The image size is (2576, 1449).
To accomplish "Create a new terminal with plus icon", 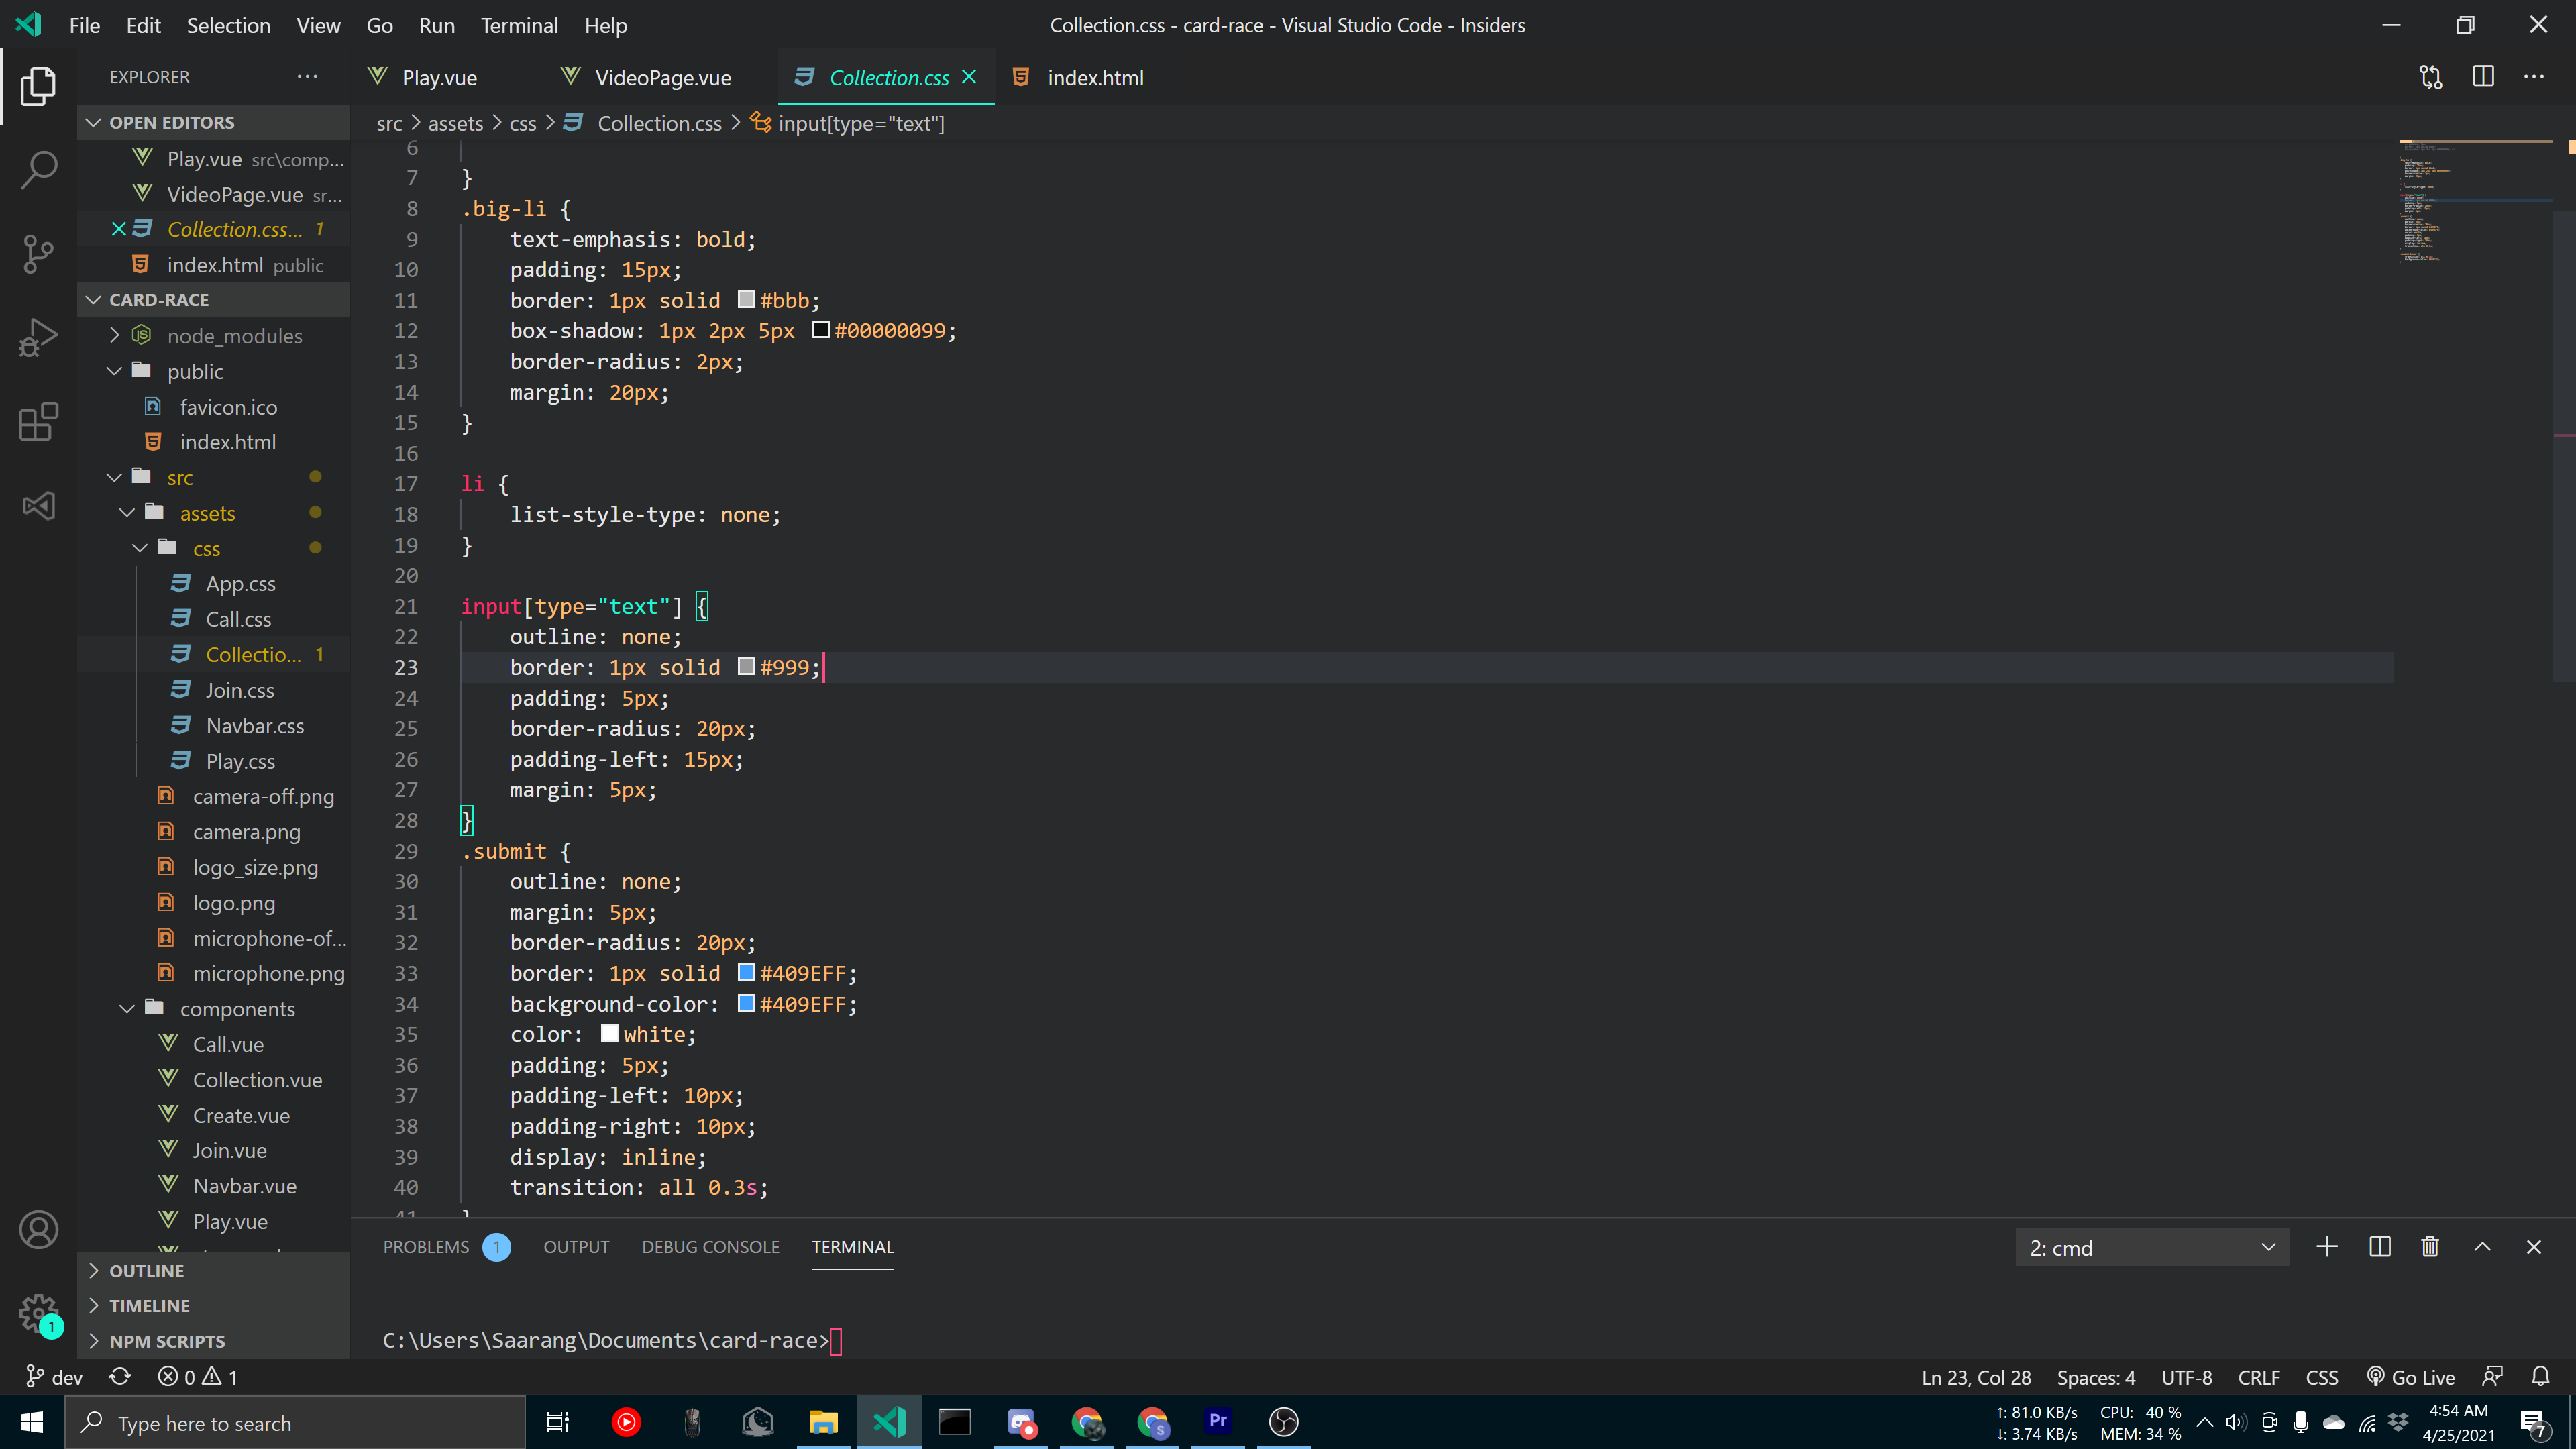I will point(2327,1247).
